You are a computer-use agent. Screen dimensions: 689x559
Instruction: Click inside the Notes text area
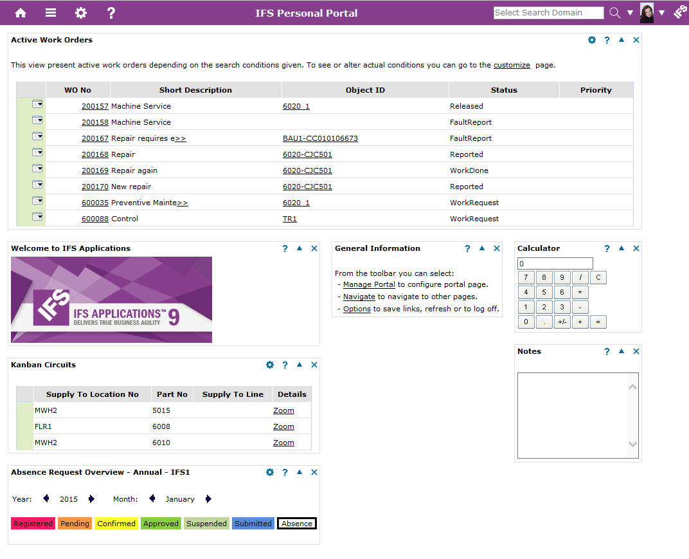point(572,415)
